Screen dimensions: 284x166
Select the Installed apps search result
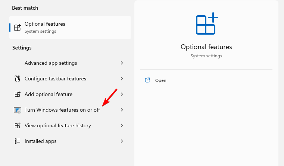[41, 141]
